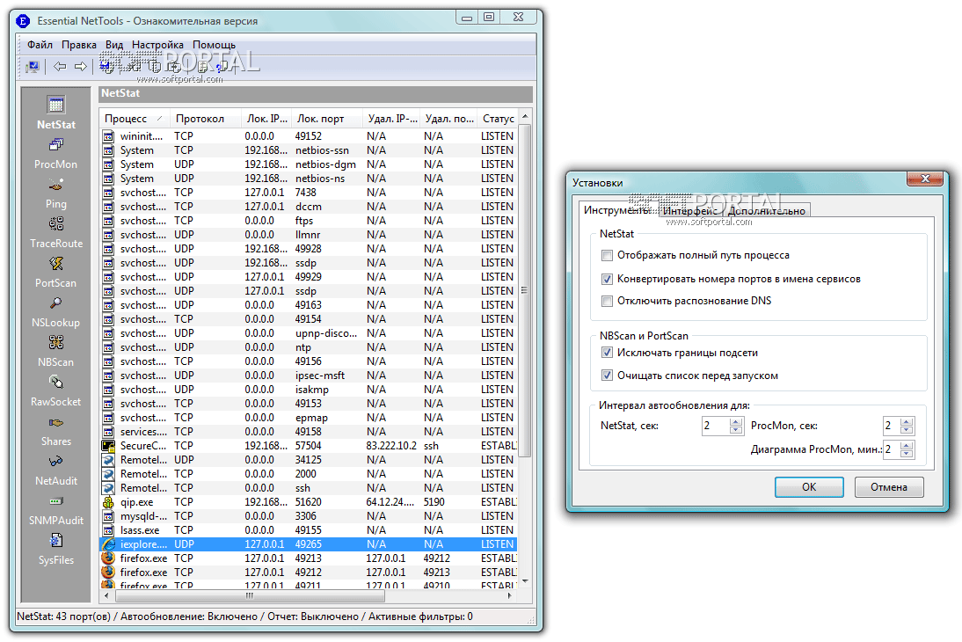Click the qip.exe process icon

pos(108,502)
